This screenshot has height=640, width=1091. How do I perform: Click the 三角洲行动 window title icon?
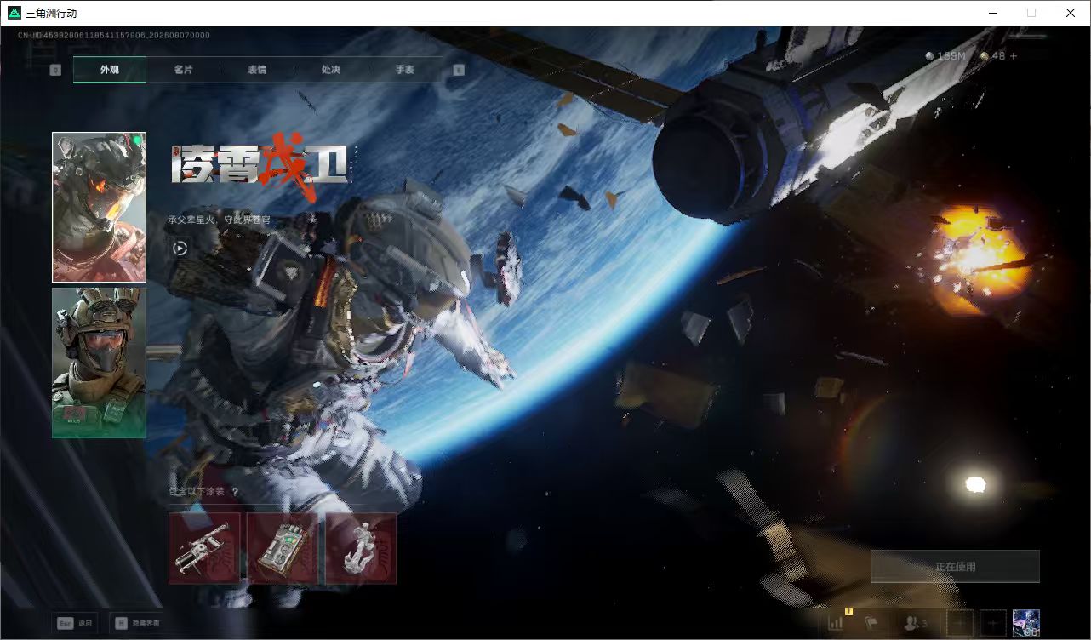coord(14,13)
